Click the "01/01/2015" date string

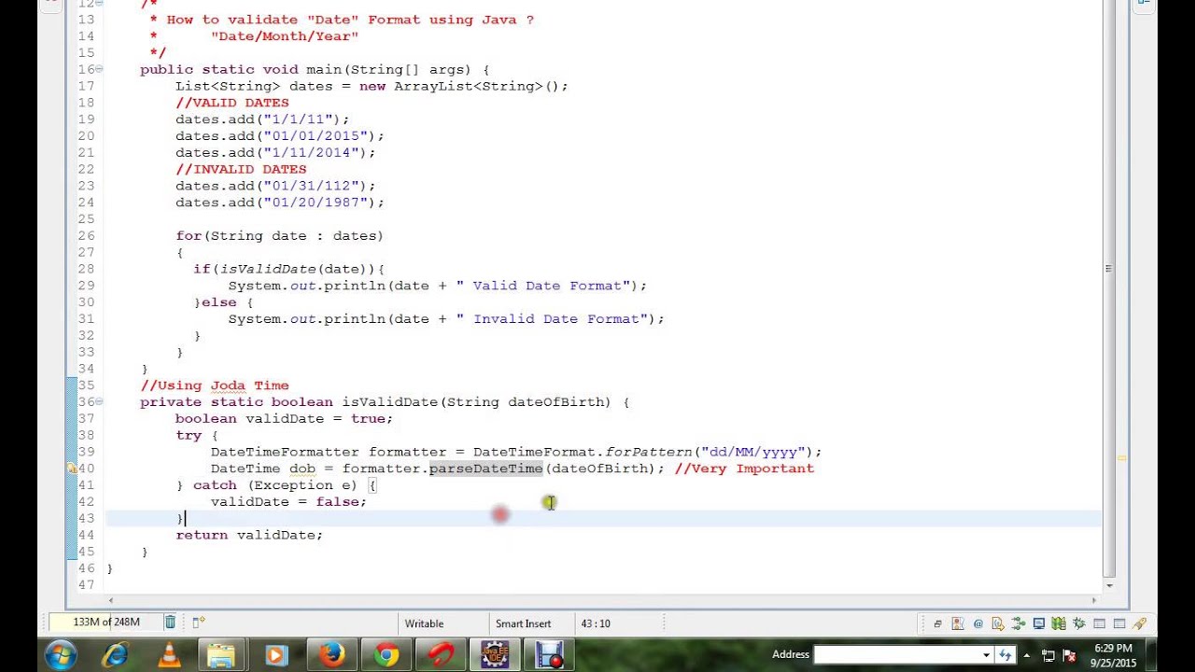pyautogui.click(x=315, y=136)
